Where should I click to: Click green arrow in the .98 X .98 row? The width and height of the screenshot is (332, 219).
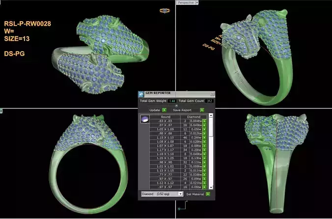tap(204, 163)
